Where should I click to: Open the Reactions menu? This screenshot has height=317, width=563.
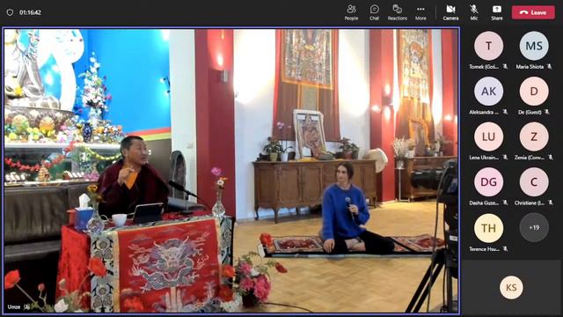tap(397, 12)
